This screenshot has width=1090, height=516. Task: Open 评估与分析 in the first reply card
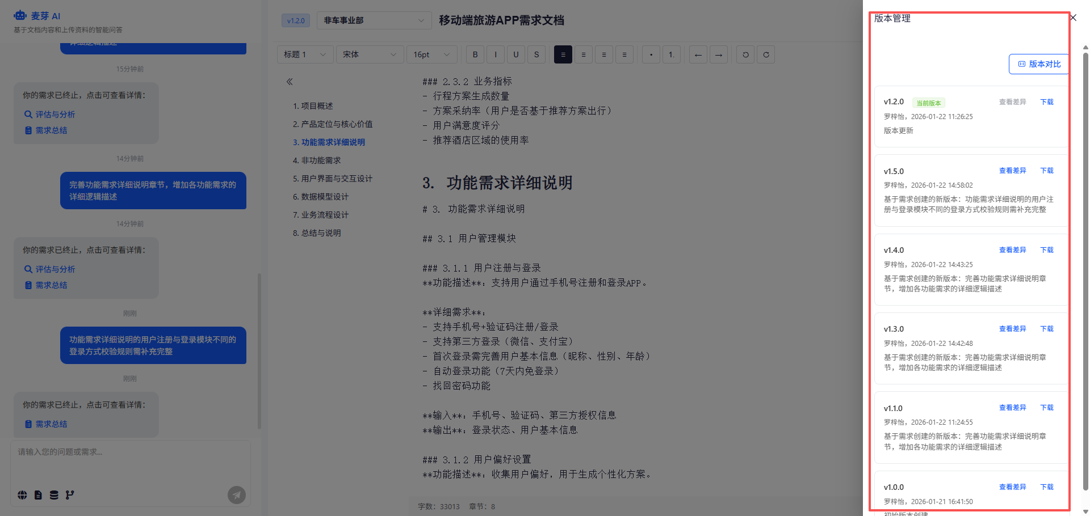pyautogui.click(x=49, y=115)
